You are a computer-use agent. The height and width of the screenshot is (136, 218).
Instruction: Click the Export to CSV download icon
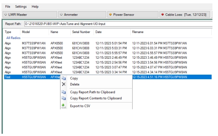[64, 106]
